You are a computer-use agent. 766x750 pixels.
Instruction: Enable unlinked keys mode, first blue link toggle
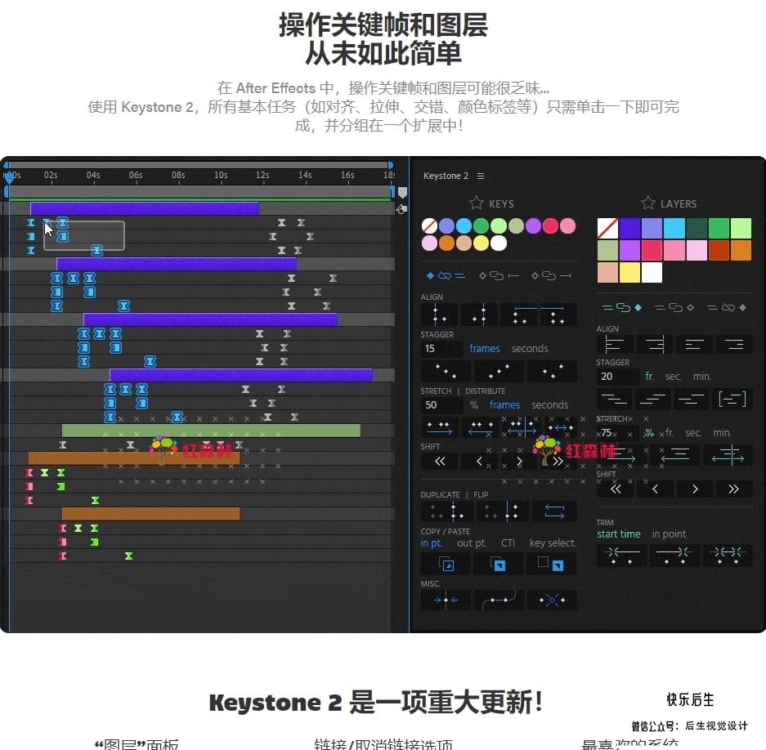pyautogui.click(x=446, y=276)
